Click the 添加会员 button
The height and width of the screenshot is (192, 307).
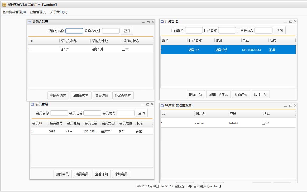coord(121,174)
